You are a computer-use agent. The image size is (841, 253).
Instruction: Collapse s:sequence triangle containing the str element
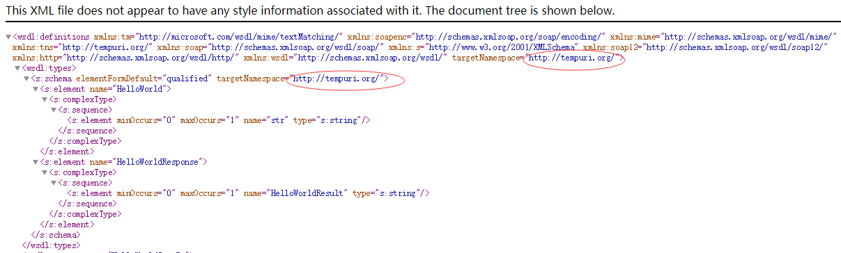coord(54,111)
